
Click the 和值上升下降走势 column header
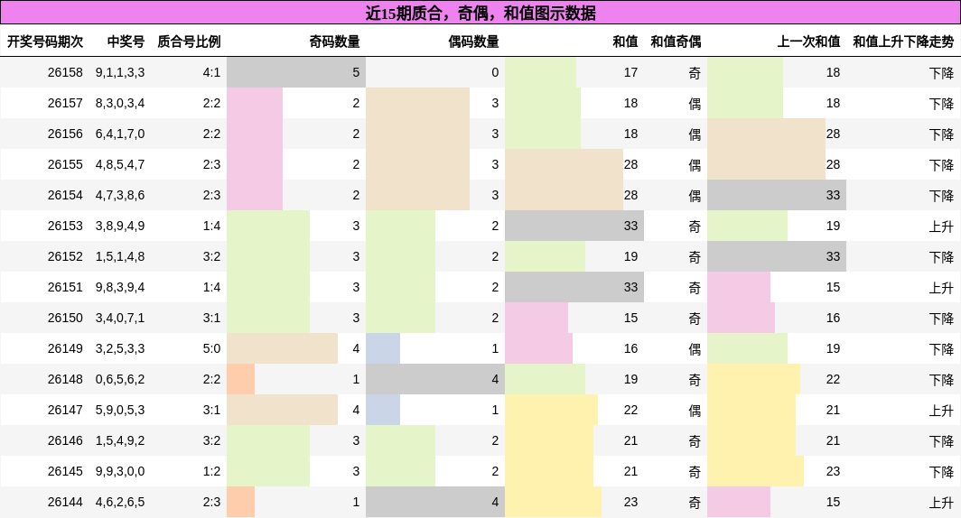click(x=903, y=42)
